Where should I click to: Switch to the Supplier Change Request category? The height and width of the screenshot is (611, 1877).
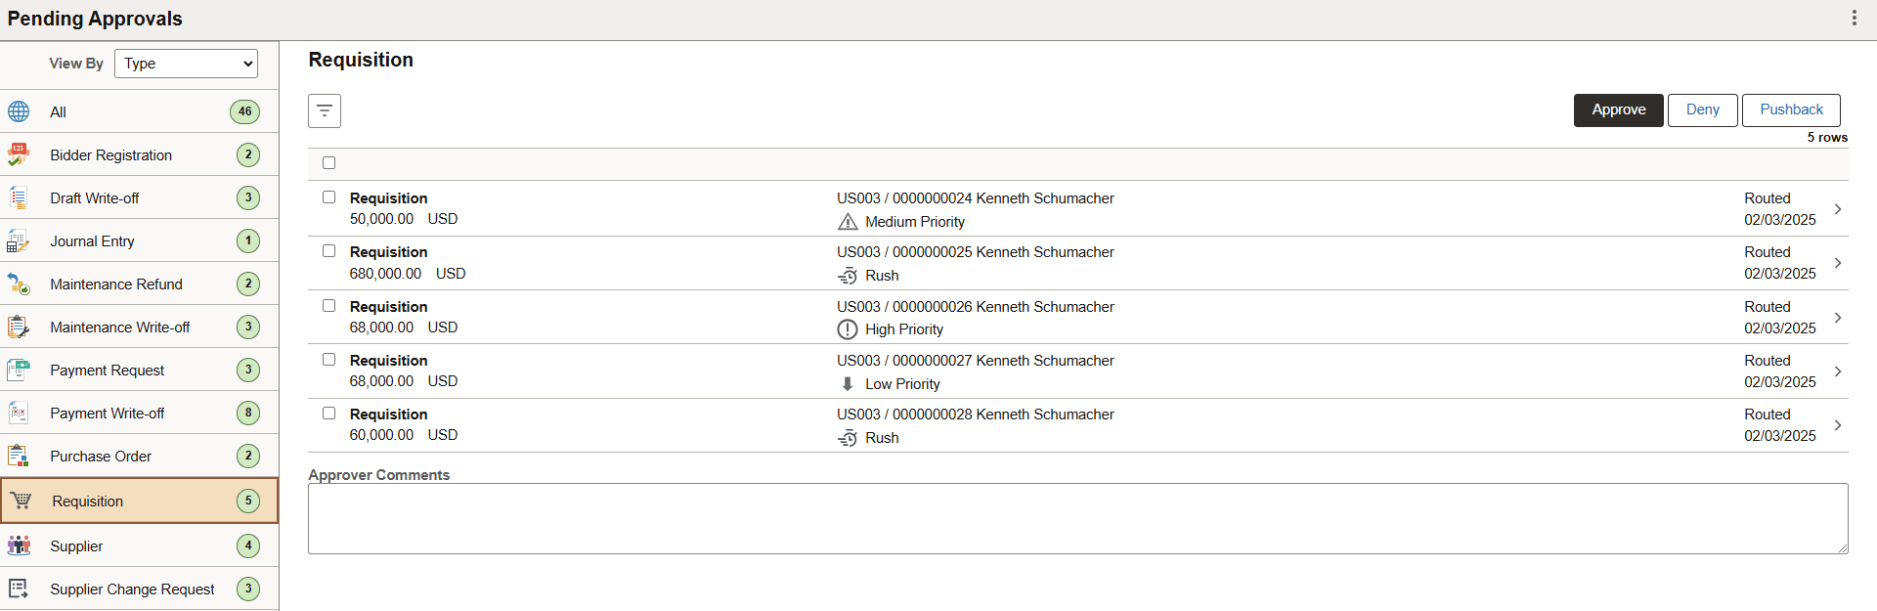133,589
